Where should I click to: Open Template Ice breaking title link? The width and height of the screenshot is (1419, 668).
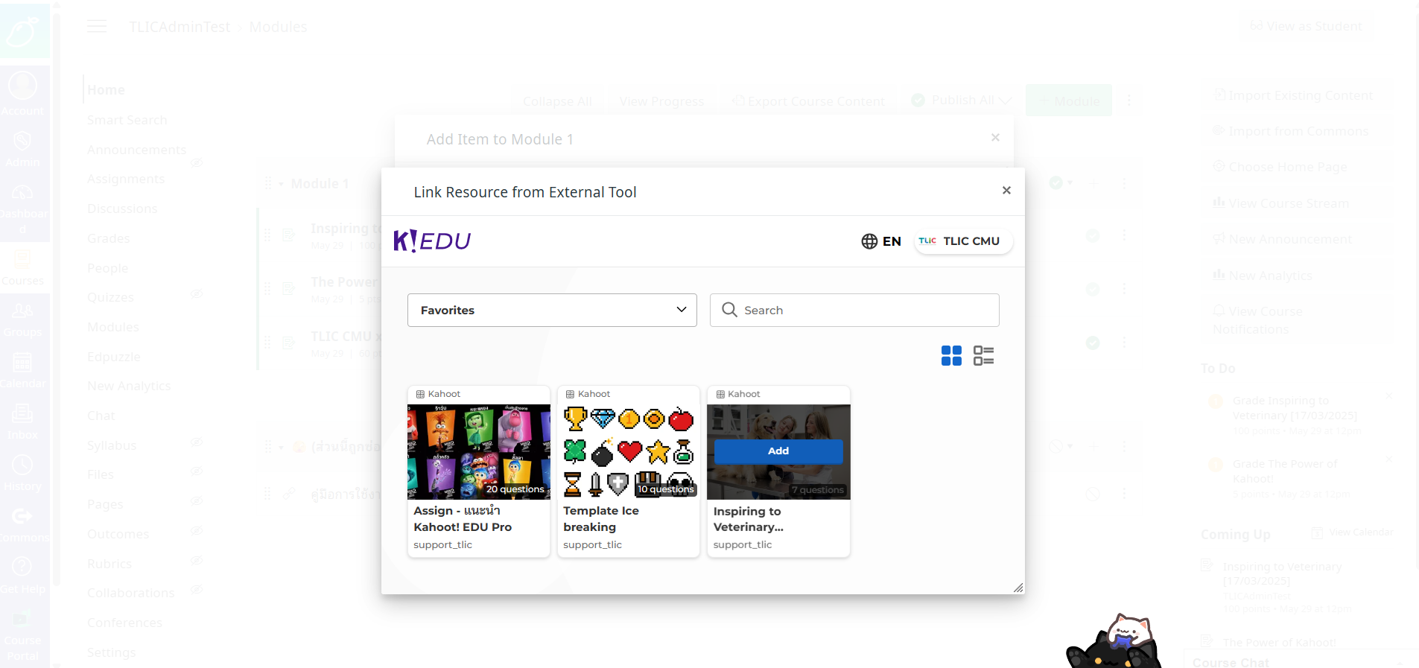[x=600, y=519]
